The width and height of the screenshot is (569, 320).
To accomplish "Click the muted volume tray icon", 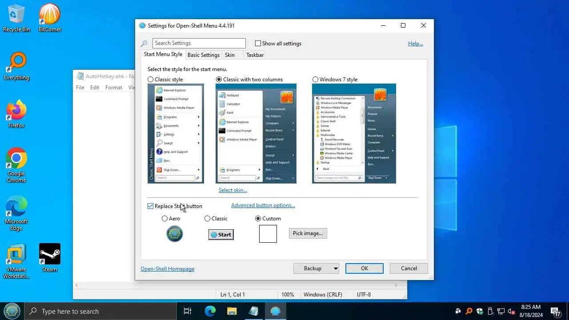I will pos(512,311).
